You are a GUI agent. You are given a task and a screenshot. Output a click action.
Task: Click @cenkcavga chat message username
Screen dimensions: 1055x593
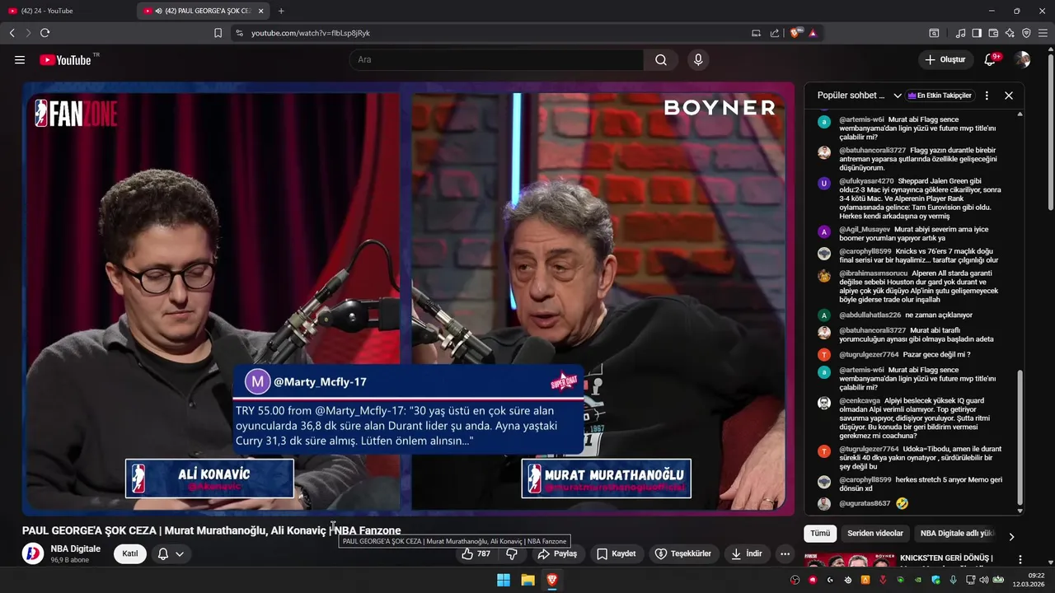(860, 400)
